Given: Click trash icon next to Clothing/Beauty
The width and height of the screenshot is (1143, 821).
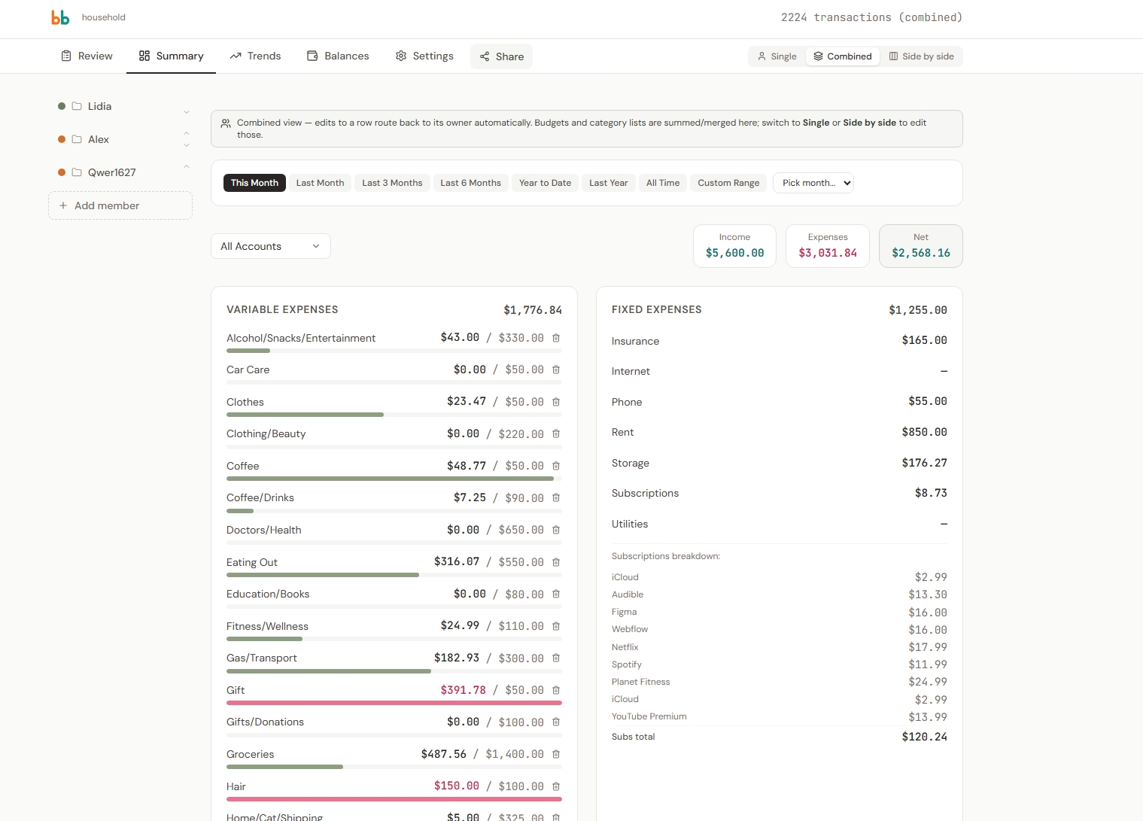Looking at the screenshot, I should [556, 433].
